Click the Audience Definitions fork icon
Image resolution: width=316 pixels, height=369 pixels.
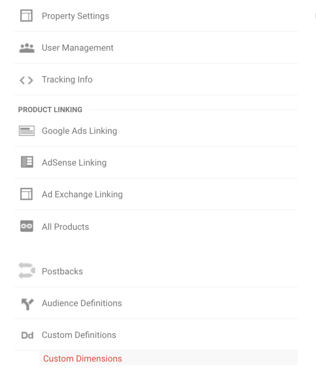point(27,304)
